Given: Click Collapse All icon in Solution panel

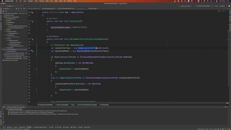Looking at the screenshot, I should 21,9.
